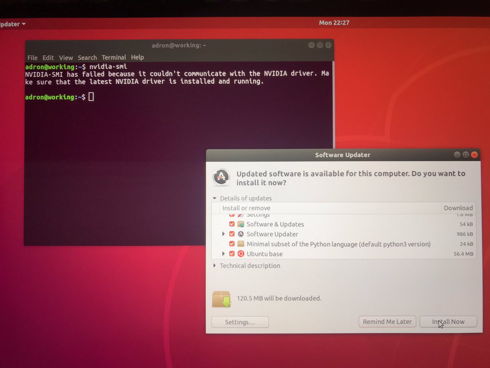The width and height of the screenshot is (490, 368).
Task: Click the download package icon beside 120.5 MB
Action: tap(222, 299)
